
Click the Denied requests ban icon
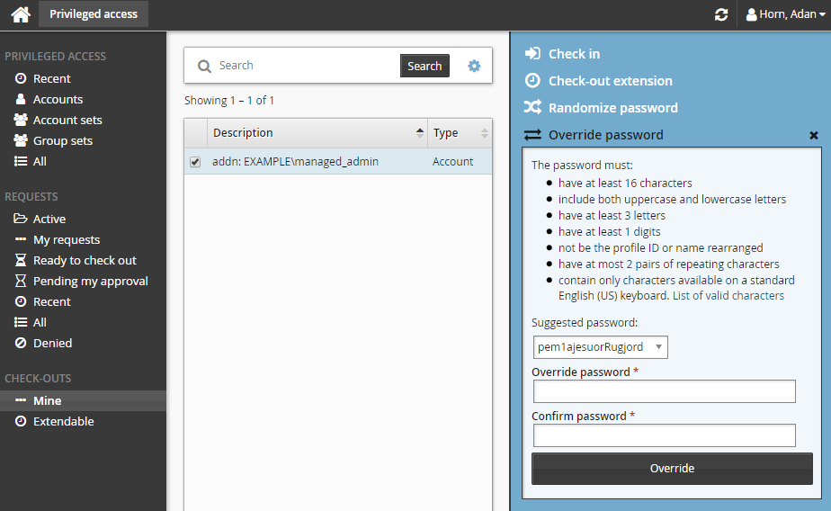pos(21,344)
